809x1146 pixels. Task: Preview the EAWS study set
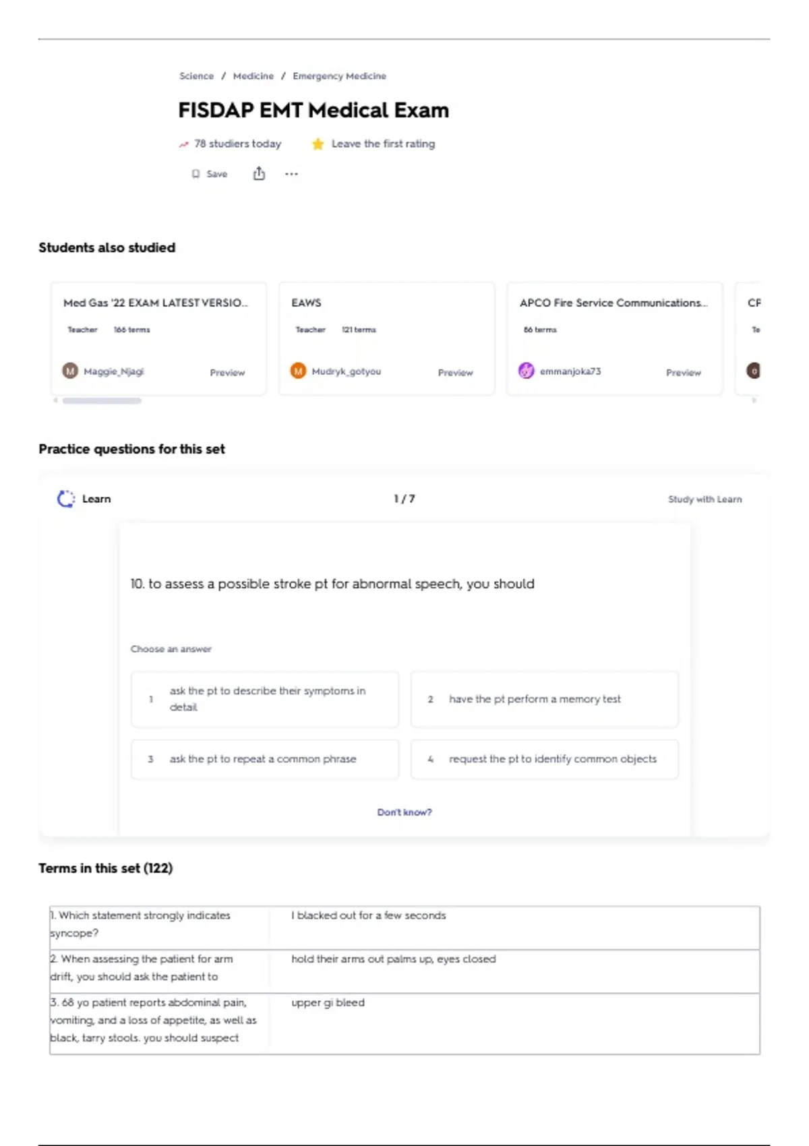[455, 372]
